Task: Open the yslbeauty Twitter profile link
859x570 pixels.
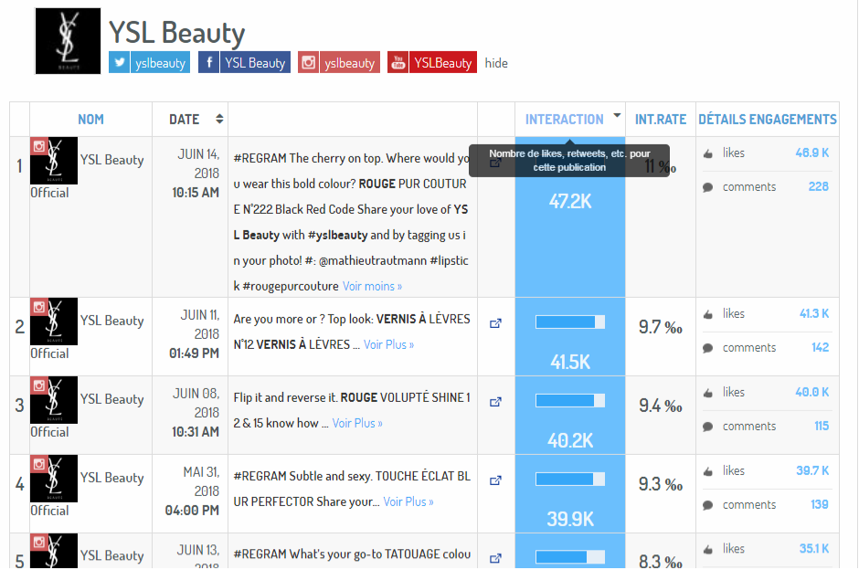Action: 160,62
